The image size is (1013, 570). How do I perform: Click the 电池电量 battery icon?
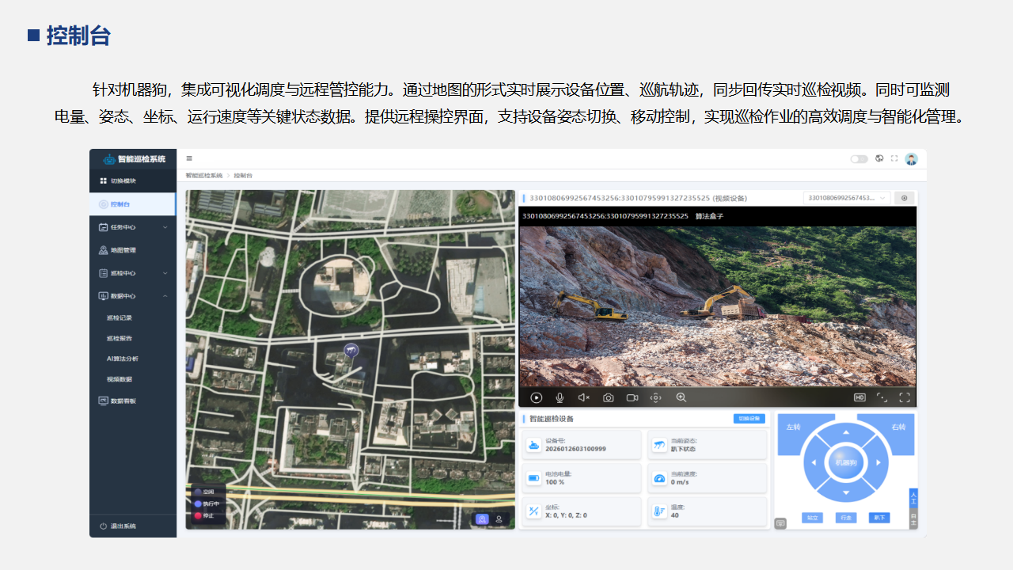coord(535,478)
